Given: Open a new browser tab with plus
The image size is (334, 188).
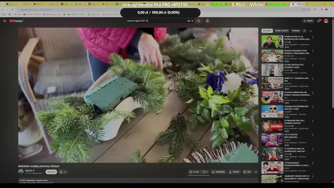Looking at the screenshot, I should pyautogui.click(x=307, y=4).
